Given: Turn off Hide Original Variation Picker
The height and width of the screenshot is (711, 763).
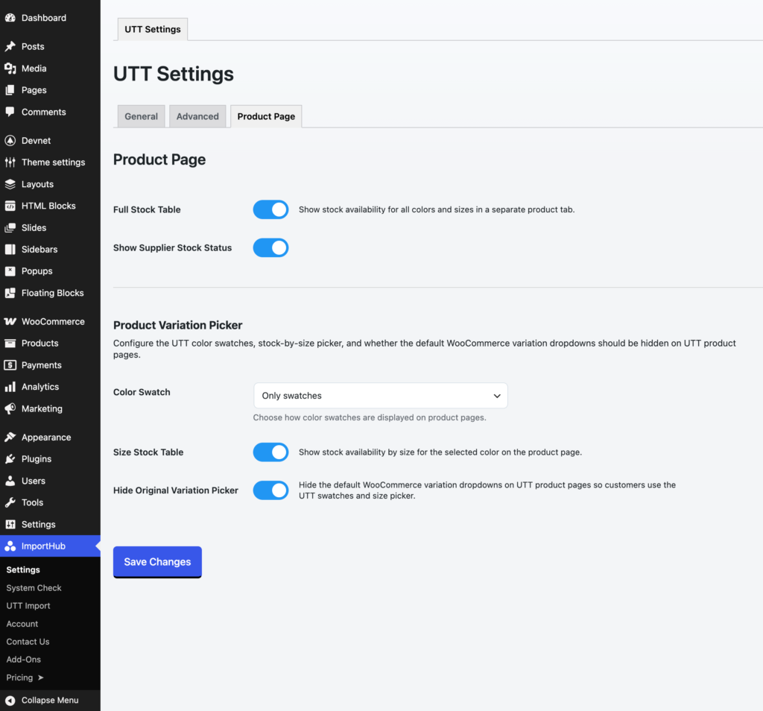Looking at the screenshot, I should (x=270, y=490).
